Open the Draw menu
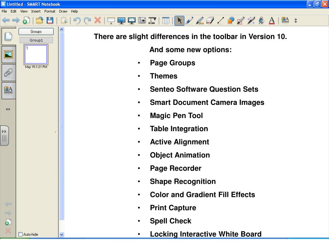 [x=63, y=11]
